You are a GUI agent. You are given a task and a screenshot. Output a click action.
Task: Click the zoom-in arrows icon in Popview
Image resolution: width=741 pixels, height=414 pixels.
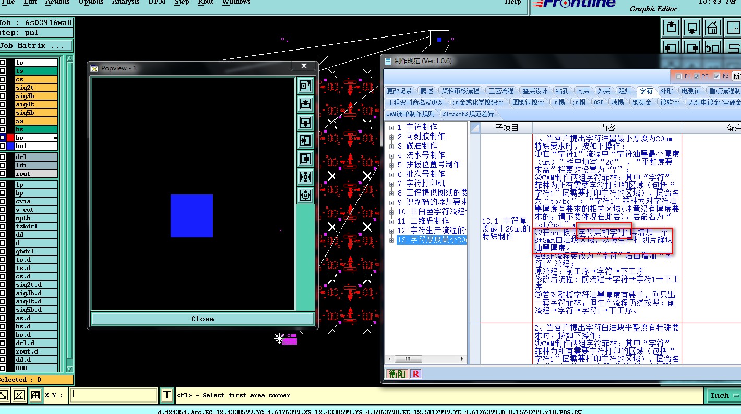[306, 177]
